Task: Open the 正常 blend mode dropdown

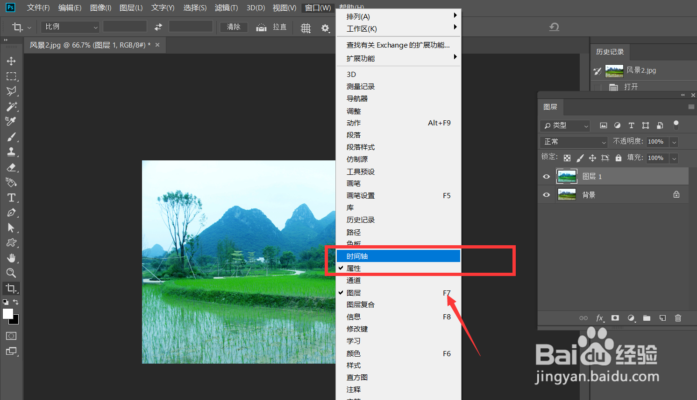Action: pyautogui.click(x=574, y=142)
